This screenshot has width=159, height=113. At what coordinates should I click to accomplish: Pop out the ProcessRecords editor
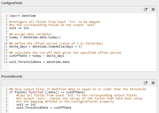tap(146, 83)
